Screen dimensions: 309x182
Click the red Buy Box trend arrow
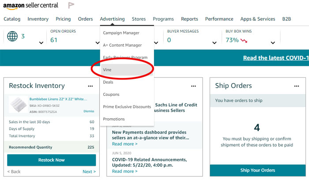[244, 40]
